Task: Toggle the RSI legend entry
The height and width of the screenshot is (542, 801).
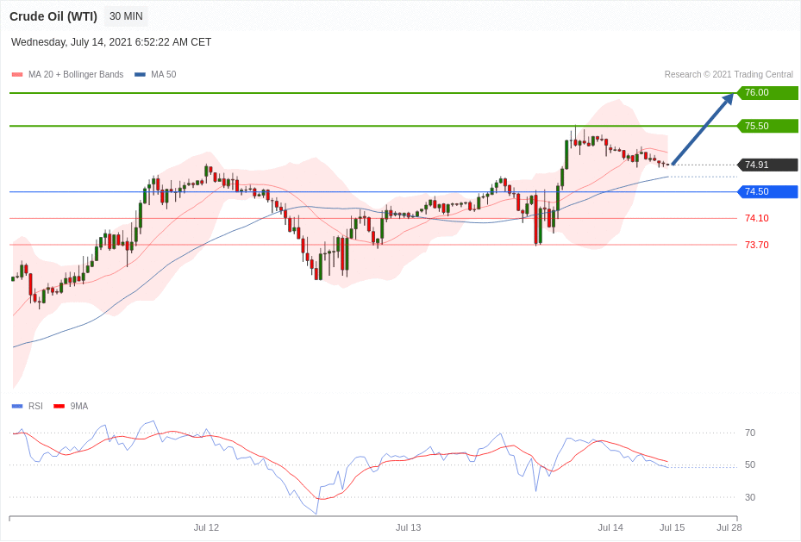Action: click(34, 407)
